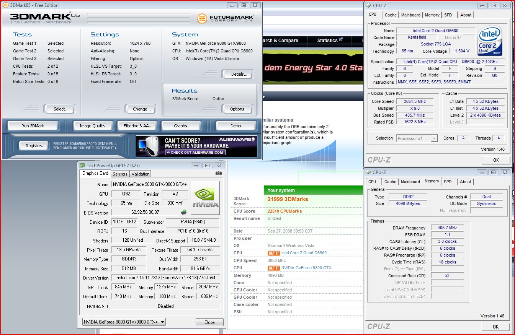Click the 22510 CPUMarks score
This screenshot has width=515, height=335.
click(x=284, y=211)
